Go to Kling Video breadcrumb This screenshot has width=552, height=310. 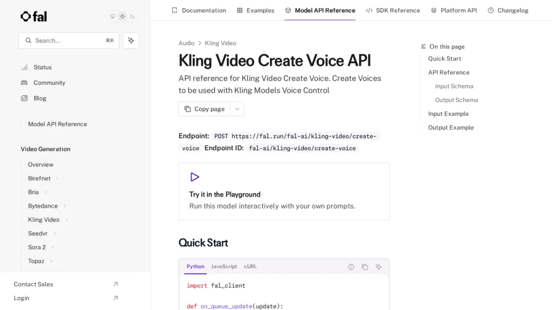point(220,43)
